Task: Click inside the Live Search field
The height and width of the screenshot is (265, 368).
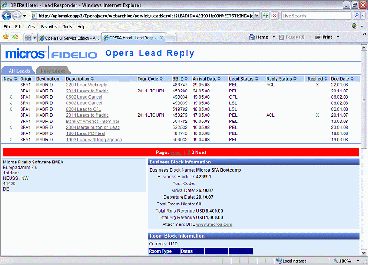Action: click(315, 15)
